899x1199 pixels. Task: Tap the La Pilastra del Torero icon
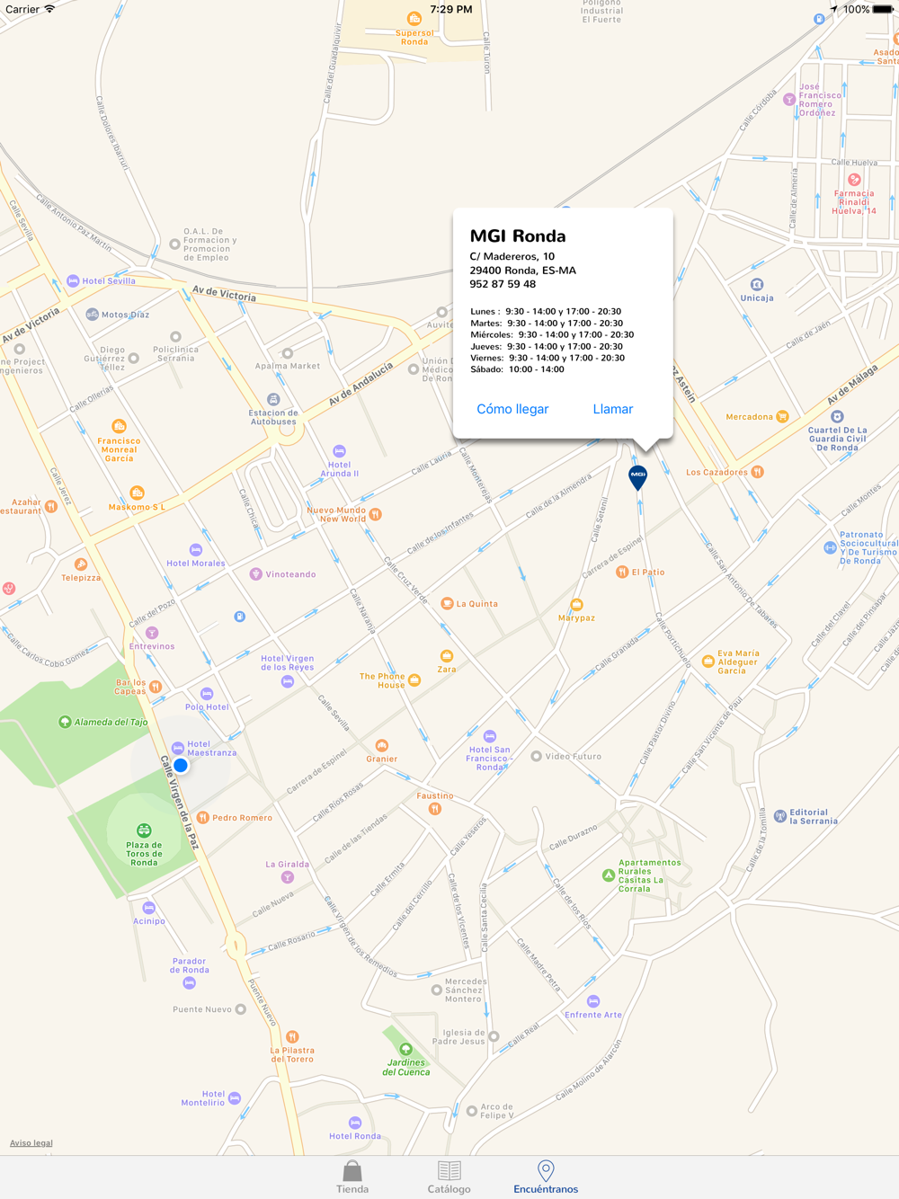point(292,1036)
